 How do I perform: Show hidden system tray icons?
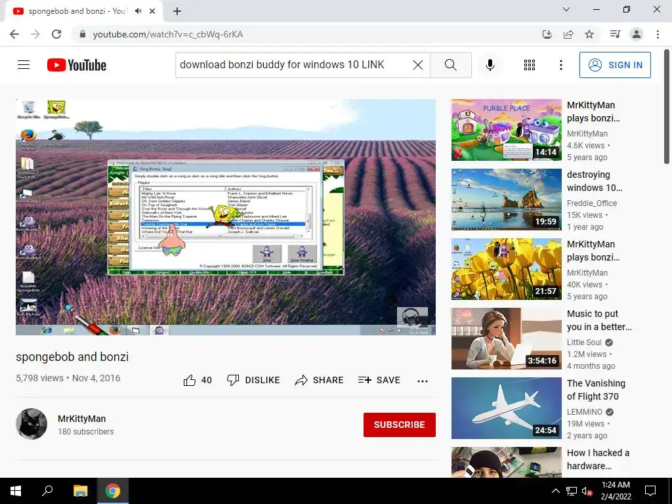555,491
